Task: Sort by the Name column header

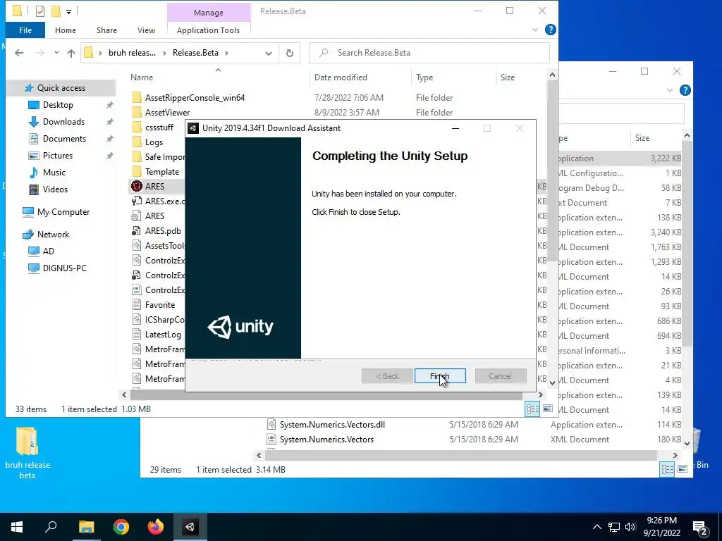Action: [x=141, y=77]
